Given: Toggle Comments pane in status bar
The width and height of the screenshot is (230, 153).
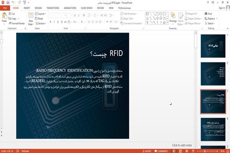Looking at the screenshot, I should 161,151.
